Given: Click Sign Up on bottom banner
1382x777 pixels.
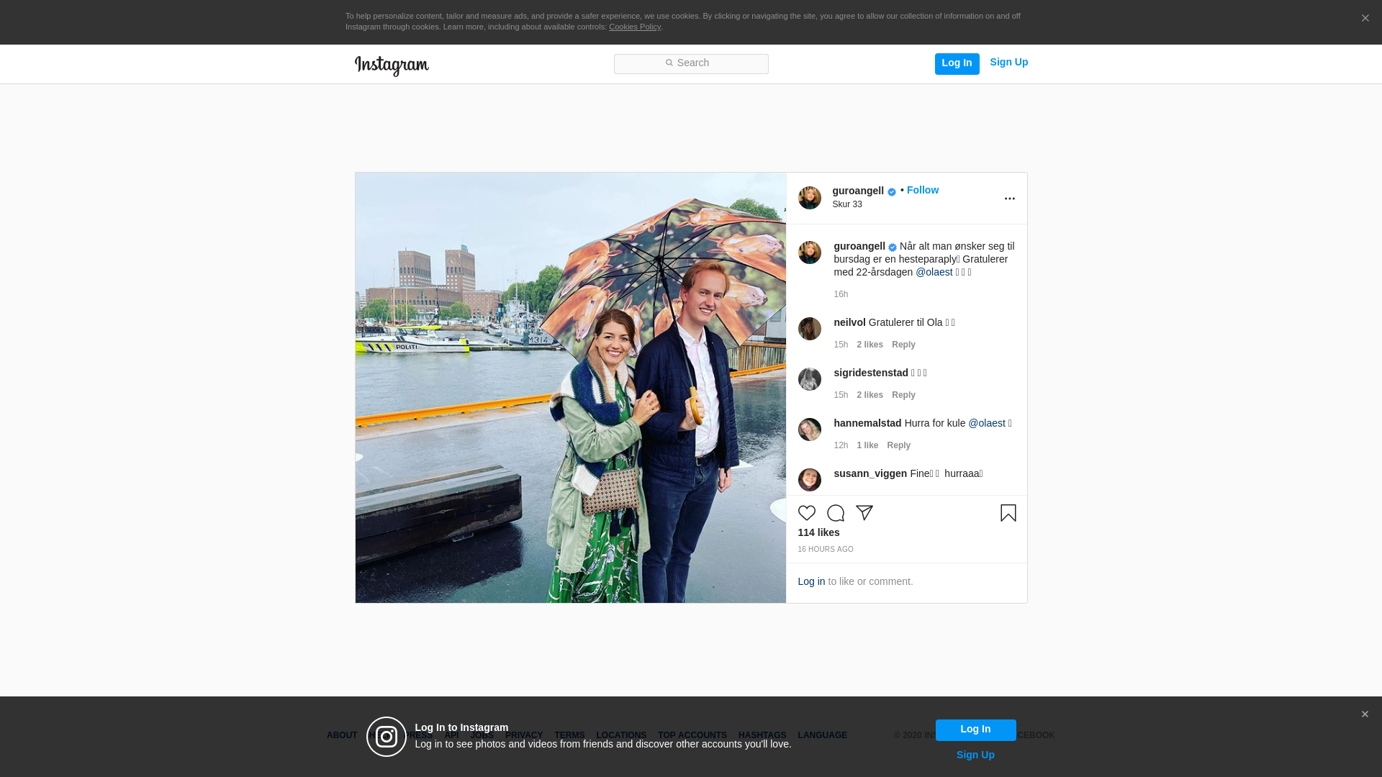Looking at the screenshot, I should point(975,755).
